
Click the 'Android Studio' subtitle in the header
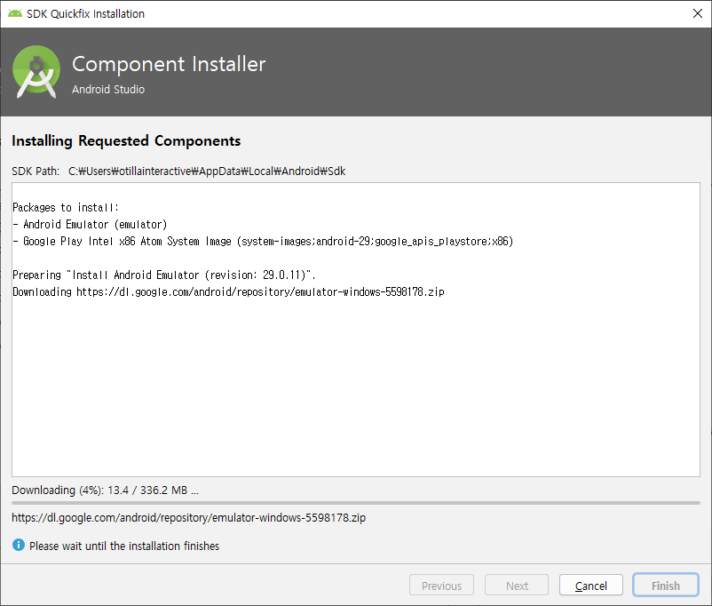108,89
